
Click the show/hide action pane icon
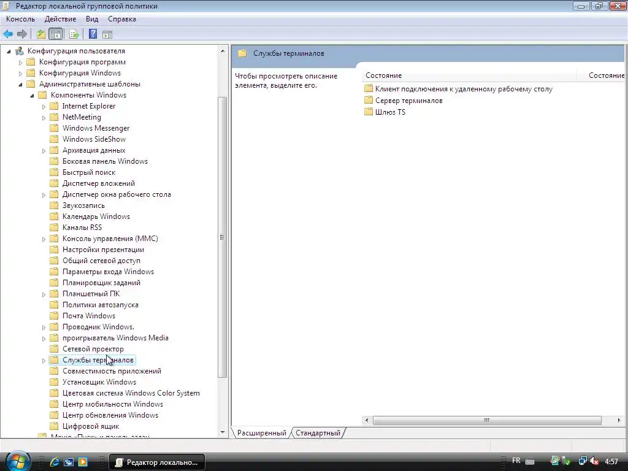point(107,34)
